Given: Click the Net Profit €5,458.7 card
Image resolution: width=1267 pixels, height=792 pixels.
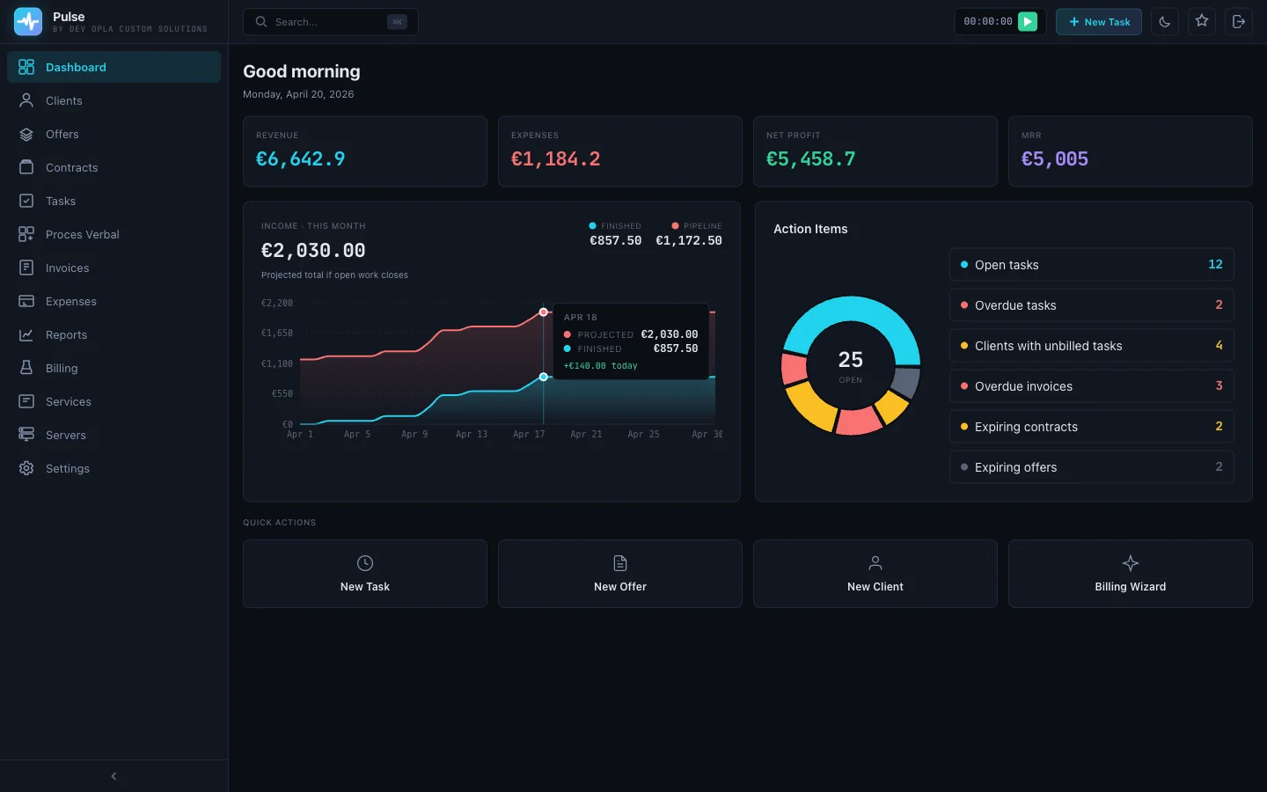Looking at the screenshot, I should pyautogui.click(x=875, y=151).
